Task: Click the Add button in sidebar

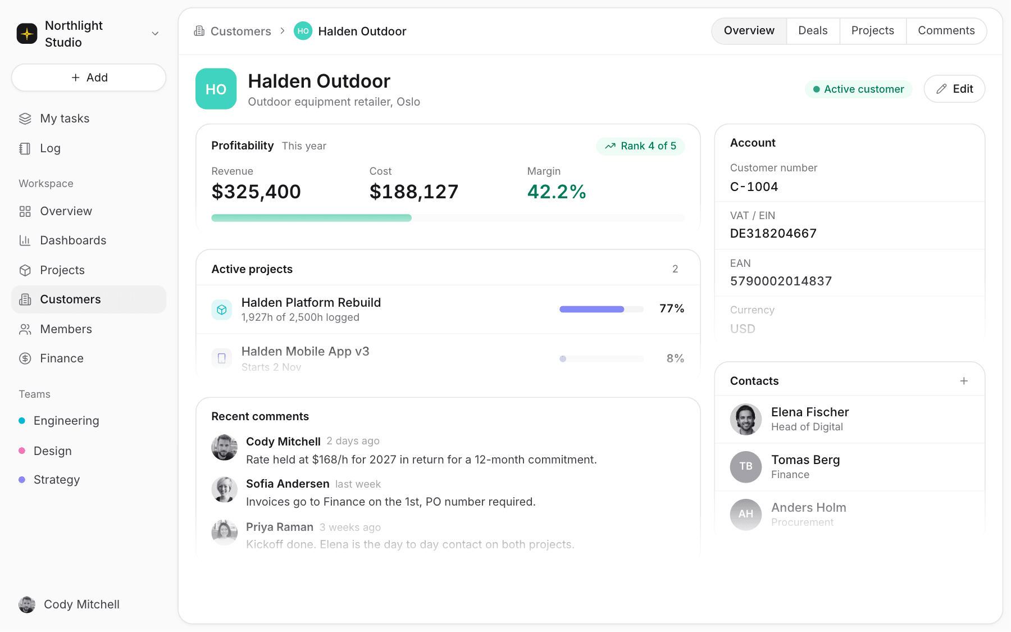Action: pyautogui.click(x=89, y=78)
